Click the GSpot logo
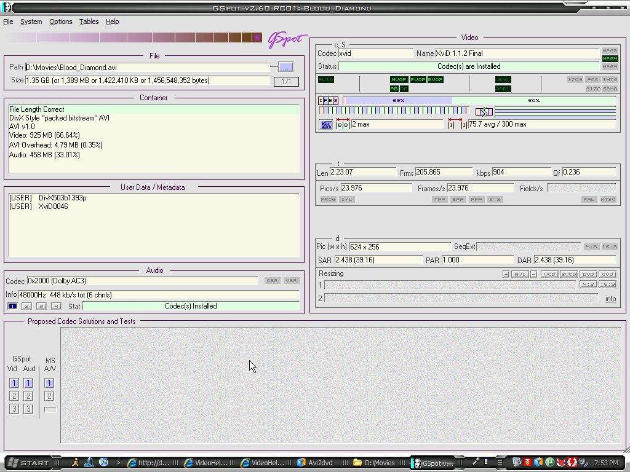 (287, 40)
